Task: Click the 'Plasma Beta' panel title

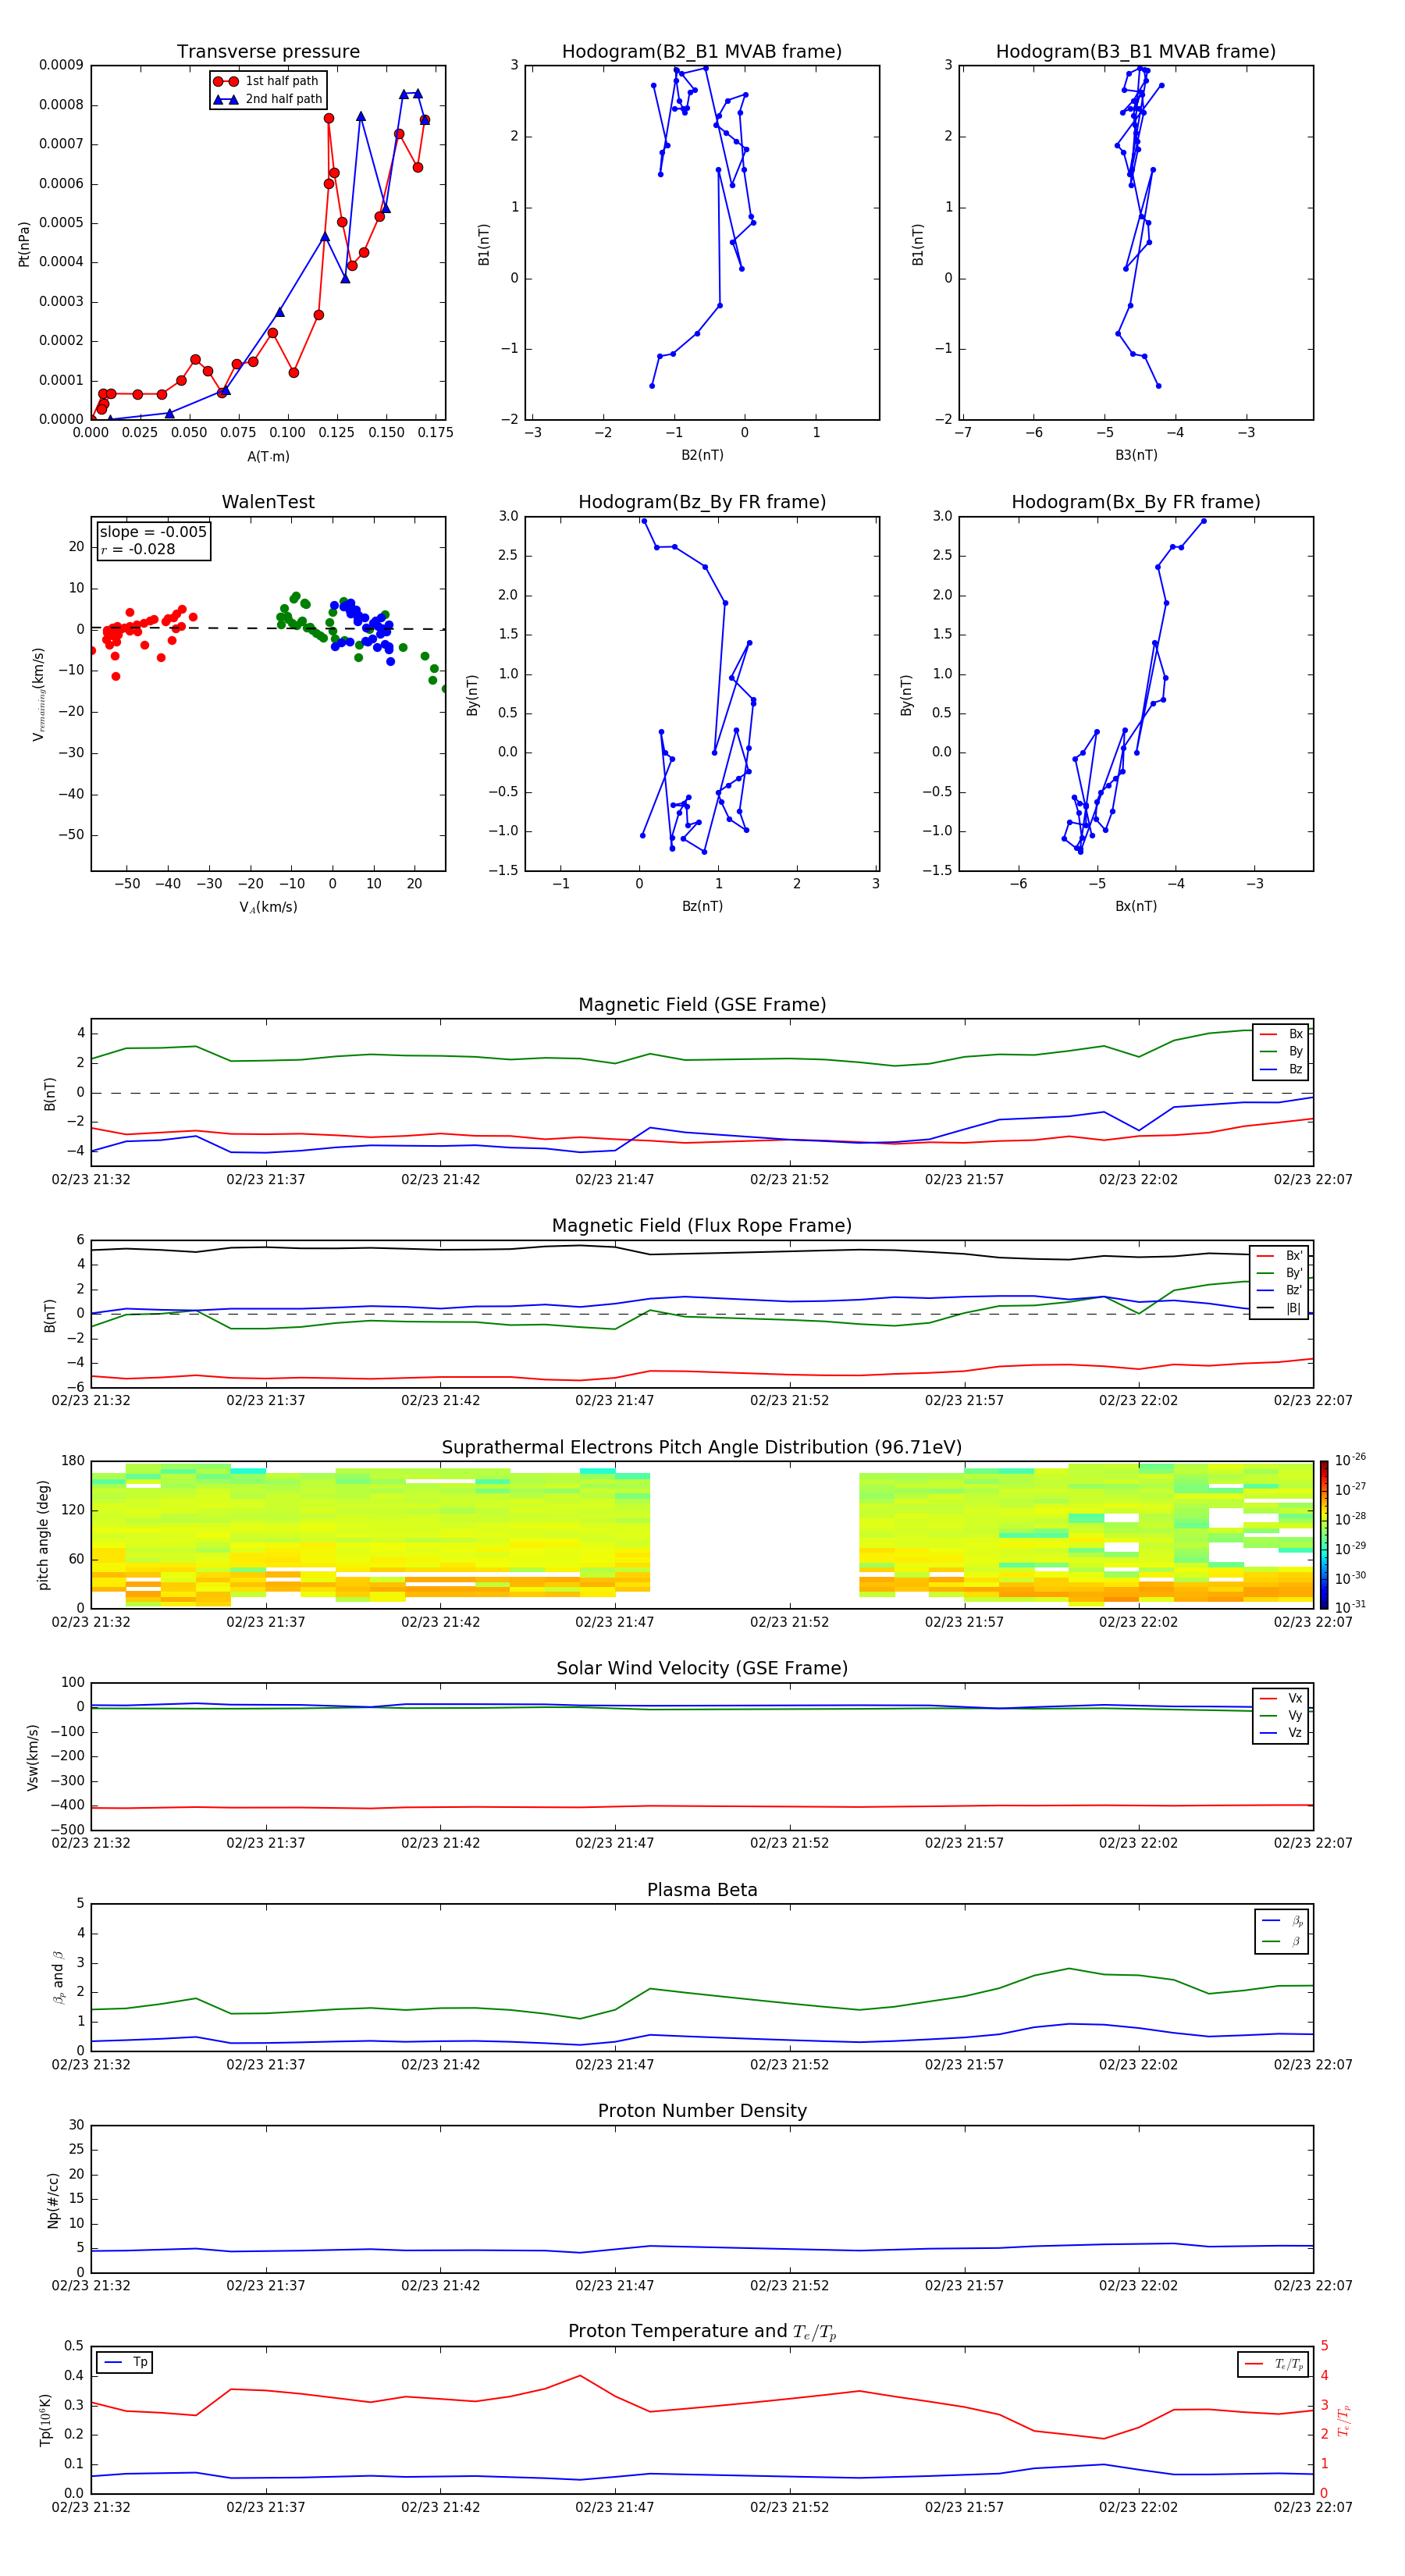Action: click(702, 1891)
